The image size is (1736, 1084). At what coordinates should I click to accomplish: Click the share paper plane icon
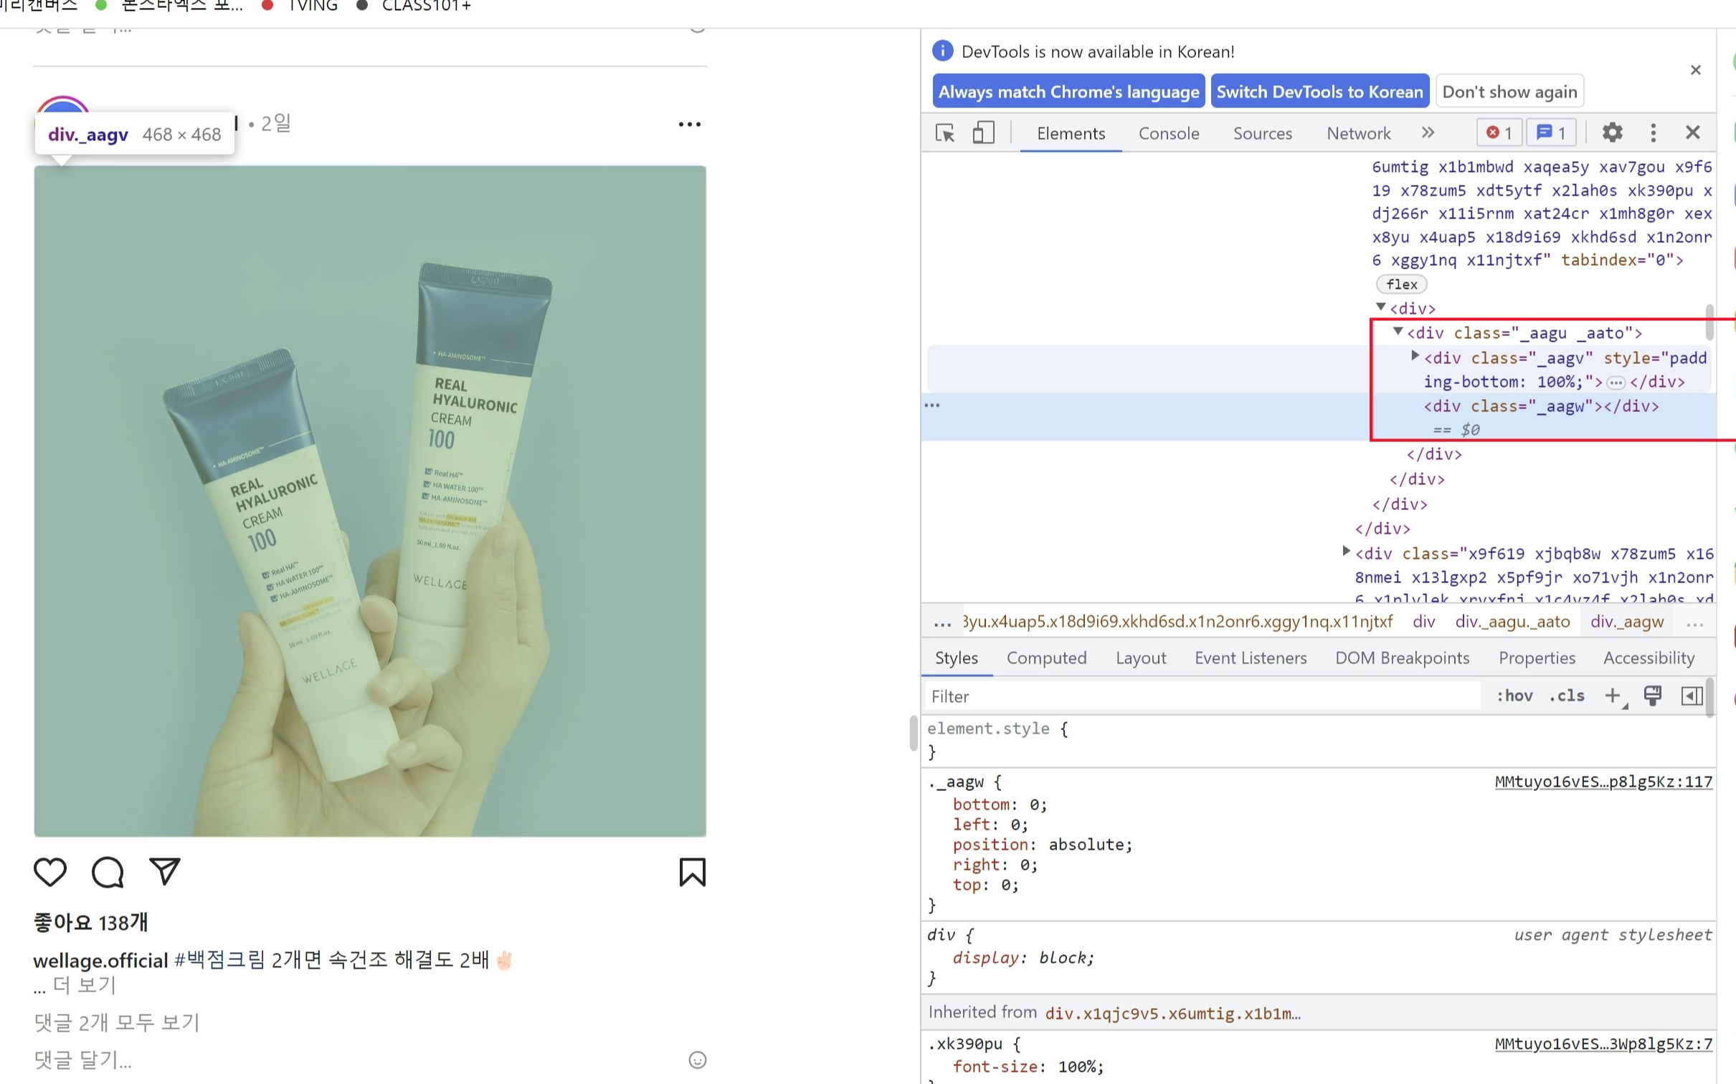point(165,871)
